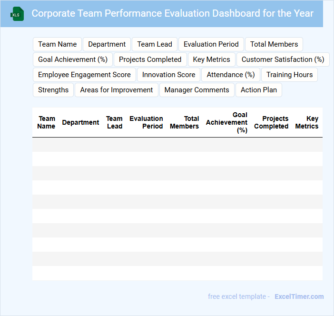Select the Key Metrics tag

point(211,59)
